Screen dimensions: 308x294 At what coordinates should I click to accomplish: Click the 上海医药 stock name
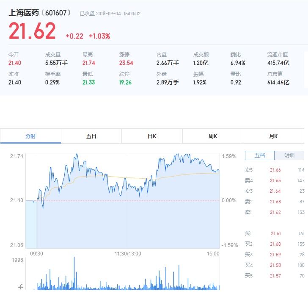[25, 13]
